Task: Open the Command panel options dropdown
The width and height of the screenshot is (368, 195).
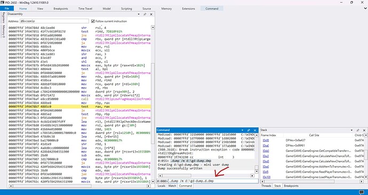Action: [x=242, y=130]
